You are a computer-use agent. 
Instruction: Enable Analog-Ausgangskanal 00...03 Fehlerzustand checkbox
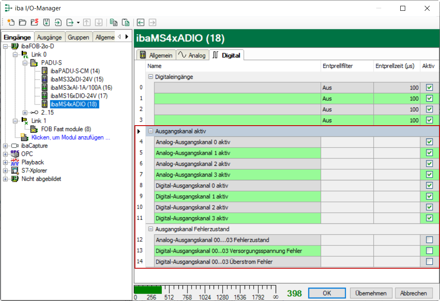point(429,240)
